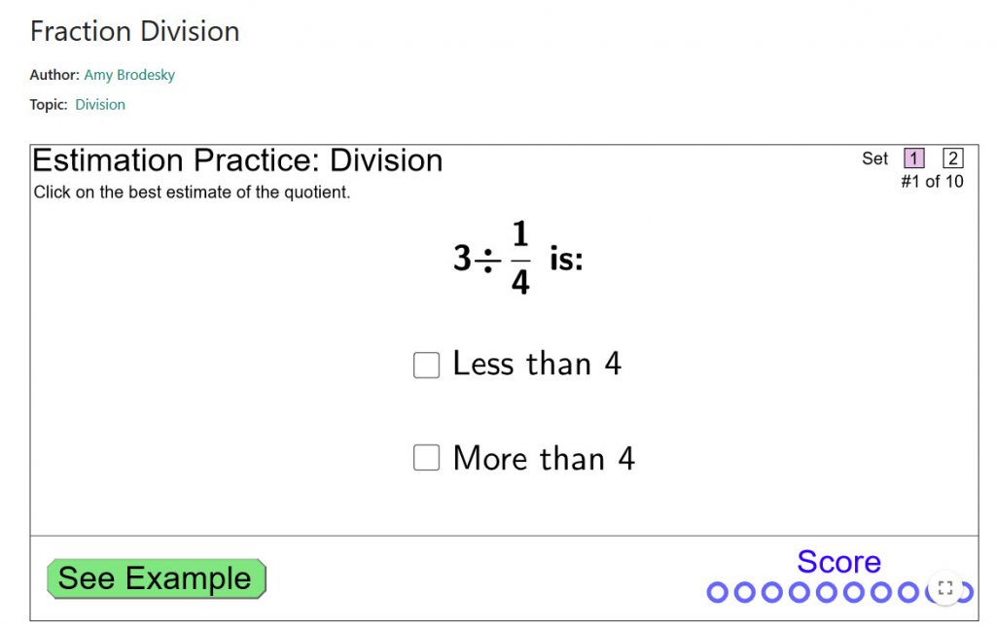Check the "Less than 4" box
996x629 pixels.
426,365
